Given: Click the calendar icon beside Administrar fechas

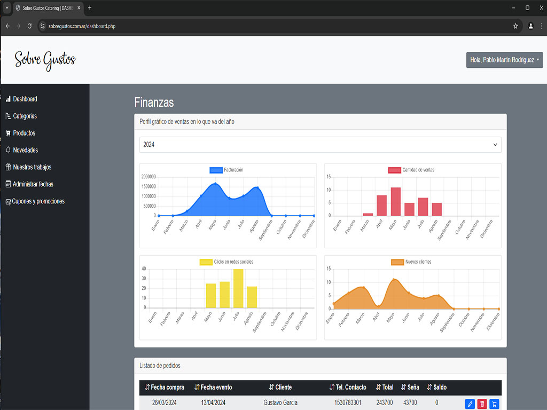Looking at the screenshot, I should pyautogui.click(x=8, y=184).
